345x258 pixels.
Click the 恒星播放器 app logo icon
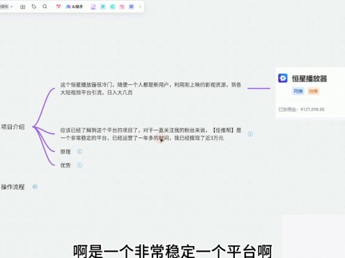click(283, 78)
